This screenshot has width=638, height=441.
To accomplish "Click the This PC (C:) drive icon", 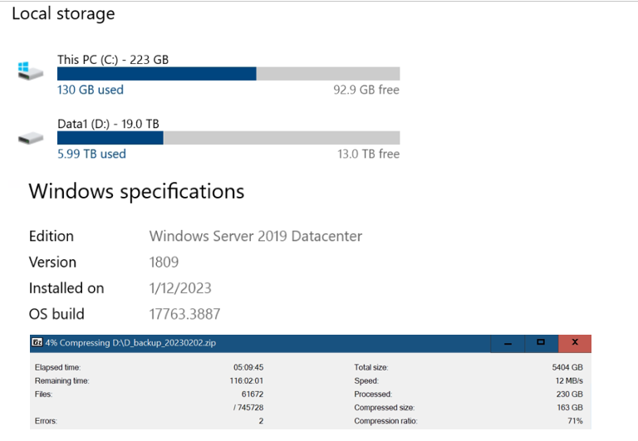I will tap(30, 71).
